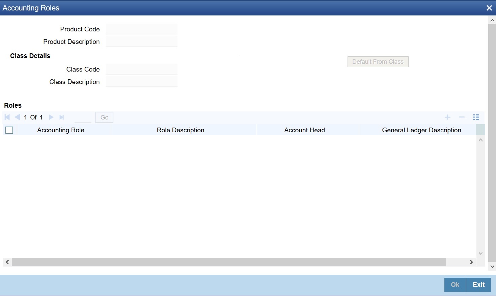Screen dimensions: 496x296
Task: Click the Roles table scroll-up arrow
Action: click(480, 140)
